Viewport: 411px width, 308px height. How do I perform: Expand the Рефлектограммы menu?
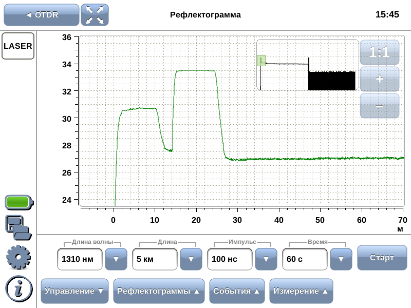159,291
